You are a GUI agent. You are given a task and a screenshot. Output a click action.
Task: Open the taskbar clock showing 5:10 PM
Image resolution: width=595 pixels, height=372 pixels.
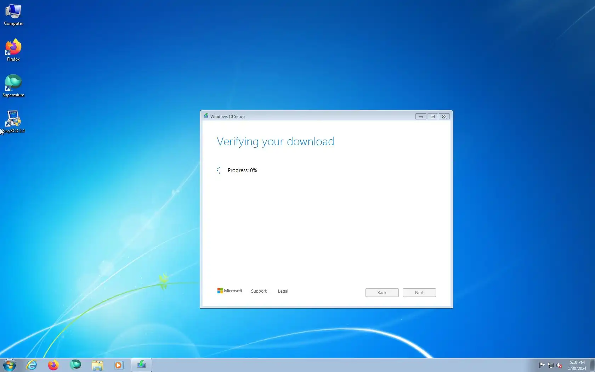(577, 365)
